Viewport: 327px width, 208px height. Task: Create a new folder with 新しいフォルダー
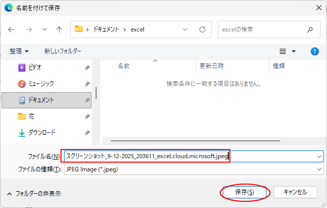[63, 51]
